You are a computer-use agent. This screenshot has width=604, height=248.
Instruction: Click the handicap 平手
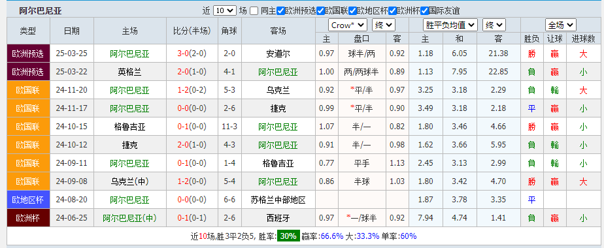361,163
